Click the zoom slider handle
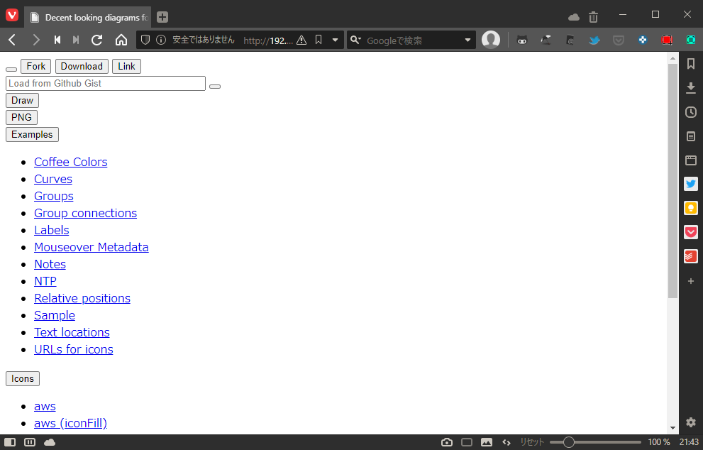Image resolution: width=703 pixels, height=450 pixels. point(568,442)
